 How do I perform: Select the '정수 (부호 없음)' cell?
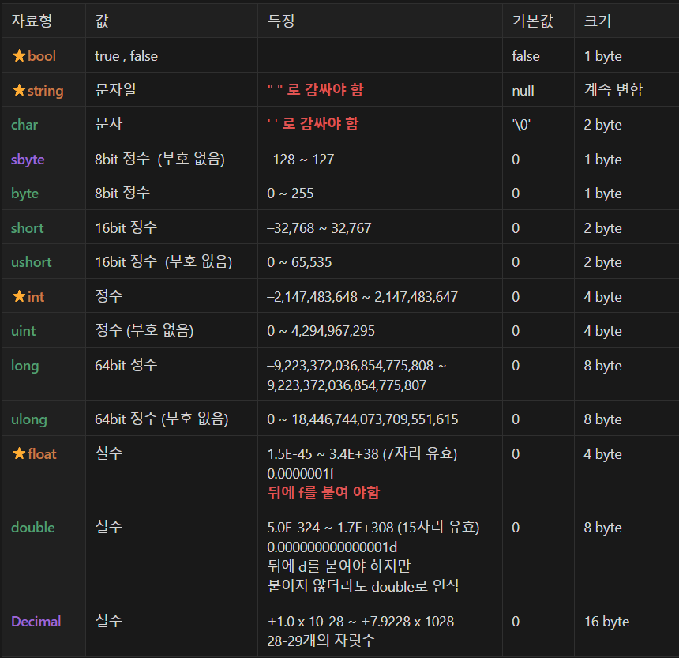click(x=144, y=330)
